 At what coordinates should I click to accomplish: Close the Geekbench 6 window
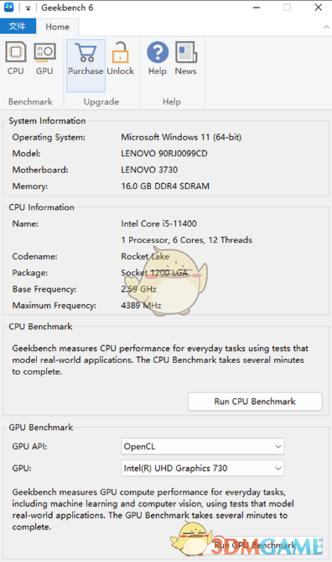tap(318, 8)
